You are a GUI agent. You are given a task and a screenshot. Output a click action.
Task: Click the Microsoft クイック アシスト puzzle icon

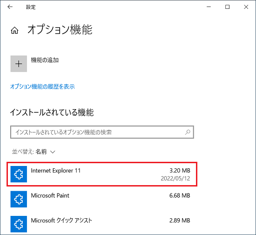(19, 224)
